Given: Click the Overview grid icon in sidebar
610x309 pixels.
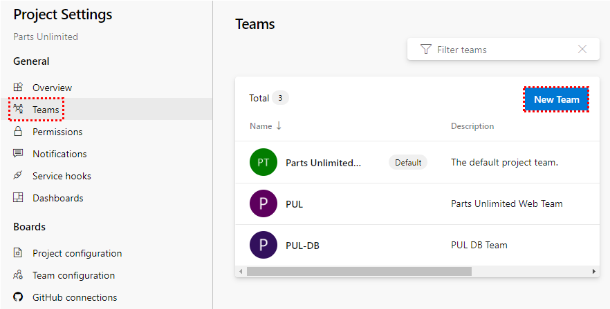Looking at the screenshot, I should coord(18,87).
